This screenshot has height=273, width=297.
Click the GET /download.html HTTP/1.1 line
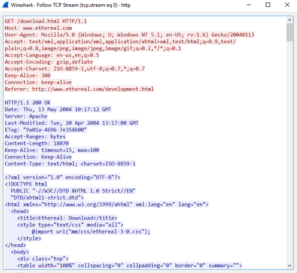click(x=46, y=21)
